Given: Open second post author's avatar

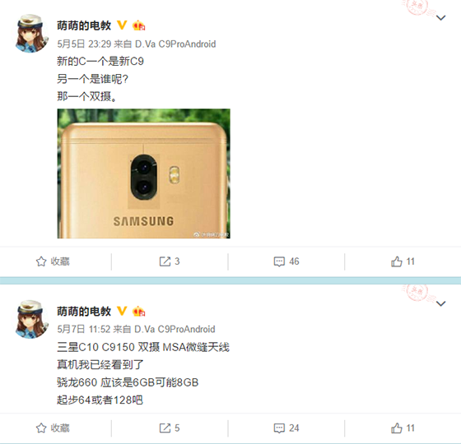Looking at the screenshot, I should coord(32,319).
